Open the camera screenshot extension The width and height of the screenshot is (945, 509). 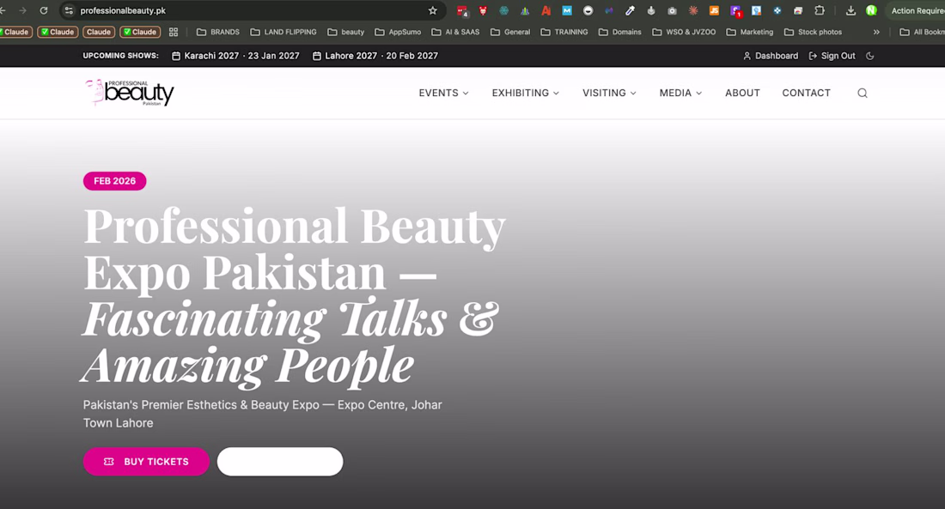pyautogui.click(x=672, y=10)
